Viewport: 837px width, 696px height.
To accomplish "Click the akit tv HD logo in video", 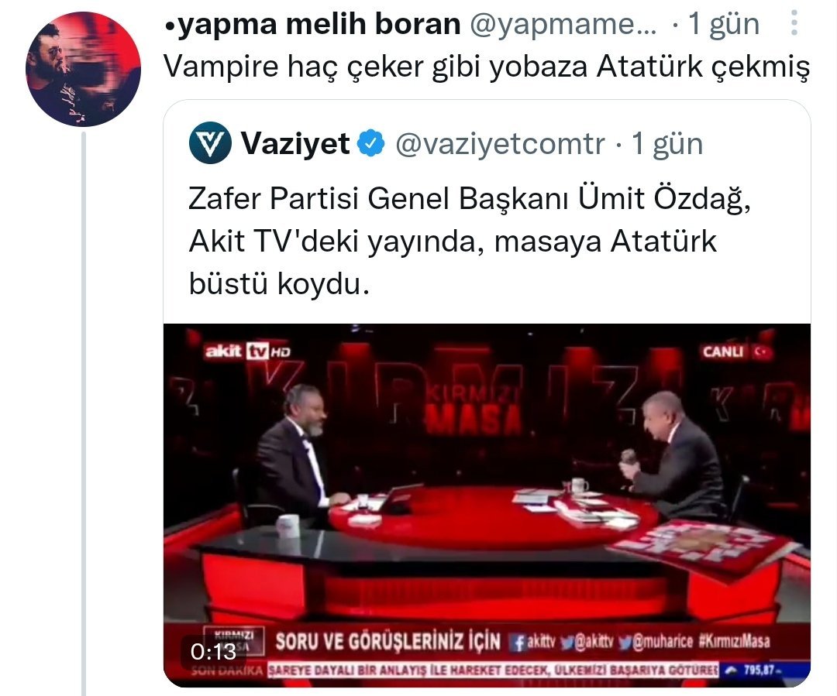I will pos(248,351).
